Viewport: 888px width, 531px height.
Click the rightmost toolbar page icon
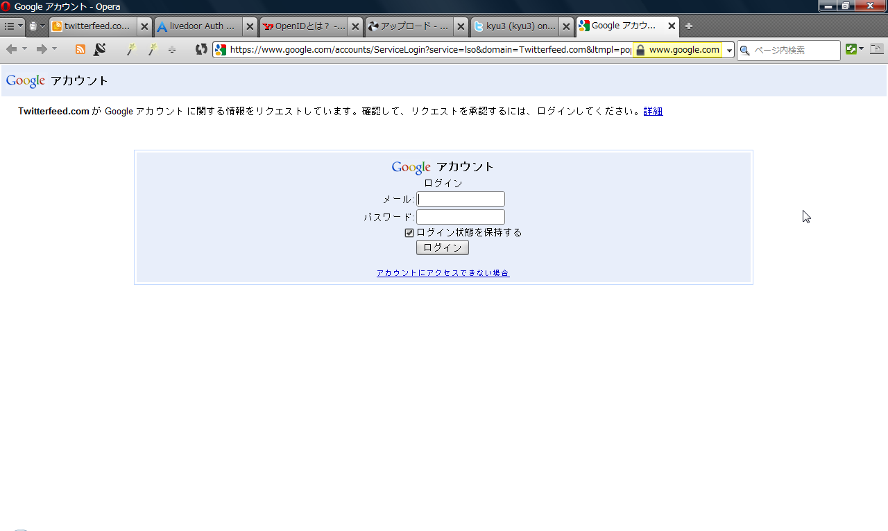click(877, 49)
